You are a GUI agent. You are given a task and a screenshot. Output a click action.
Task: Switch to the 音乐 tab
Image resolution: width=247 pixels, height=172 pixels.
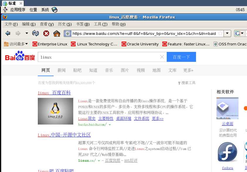tap(109, 70)
